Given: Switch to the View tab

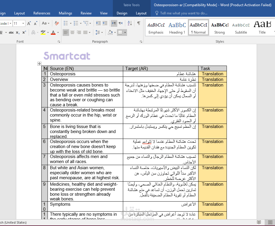Looking at the screenshot, I should [x=104, y=13].
